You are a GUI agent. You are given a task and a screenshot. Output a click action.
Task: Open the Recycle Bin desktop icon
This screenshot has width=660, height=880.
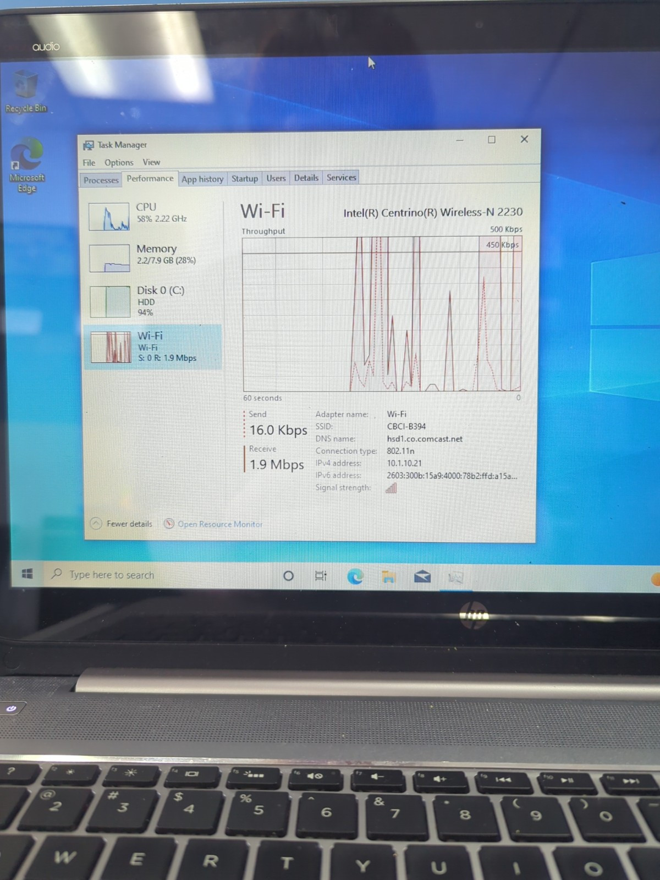(25, 91)
